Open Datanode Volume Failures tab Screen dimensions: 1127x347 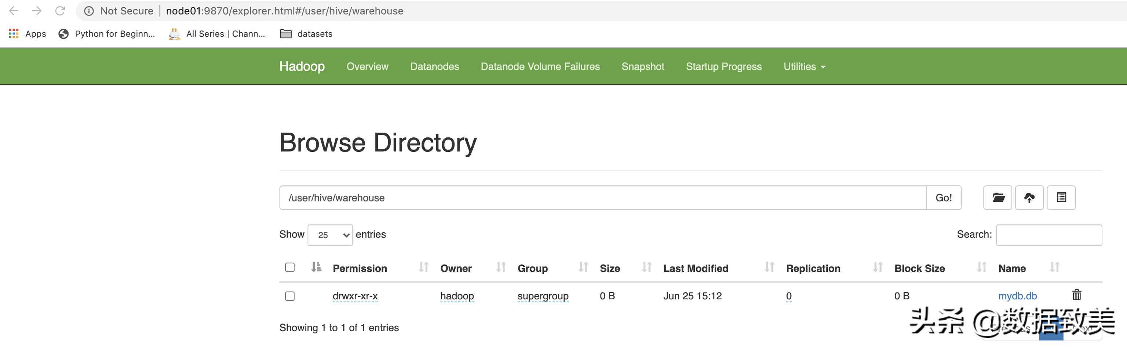540,66
